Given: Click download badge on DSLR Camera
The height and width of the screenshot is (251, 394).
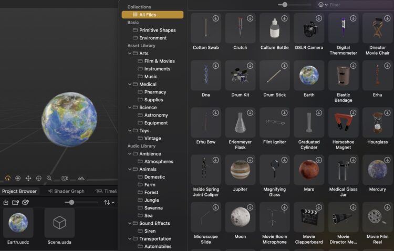Looking at the screenshot, I should [x=319, y=18].
